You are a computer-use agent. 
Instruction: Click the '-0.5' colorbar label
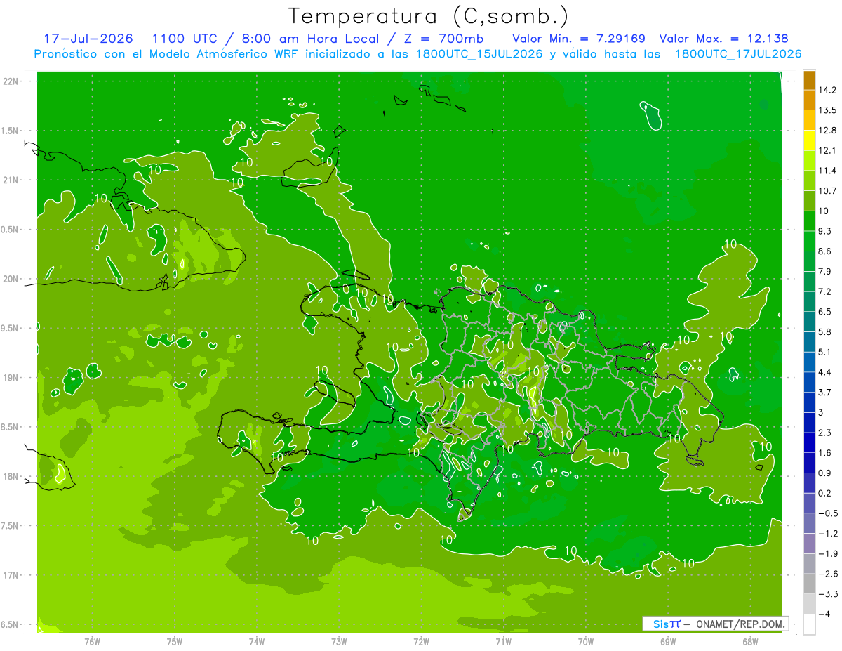tap(828, 513)
